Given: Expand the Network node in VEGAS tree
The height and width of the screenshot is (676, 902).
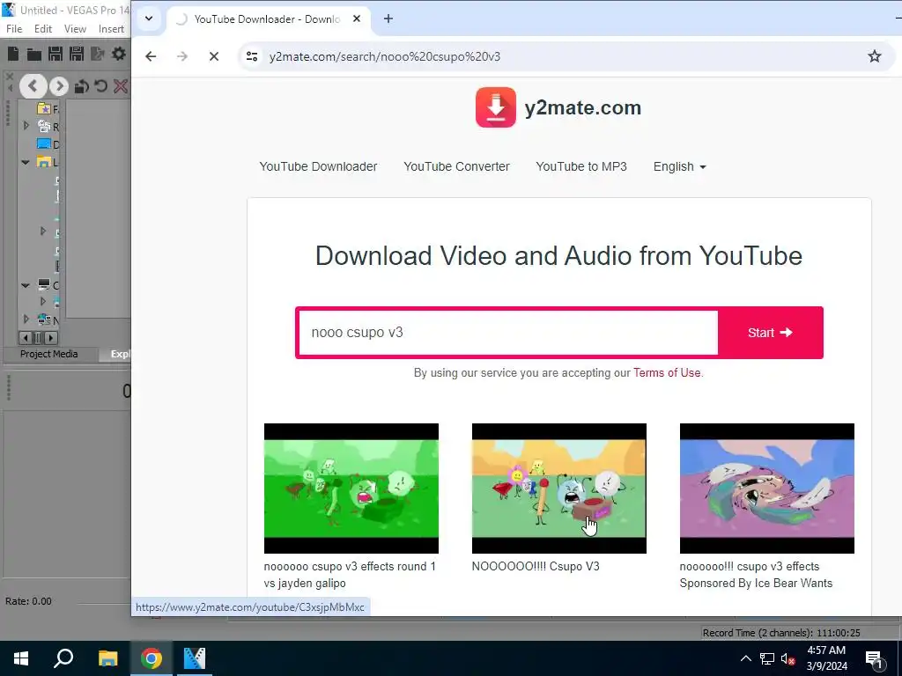Looking at the screenshot, I should 26,319.
